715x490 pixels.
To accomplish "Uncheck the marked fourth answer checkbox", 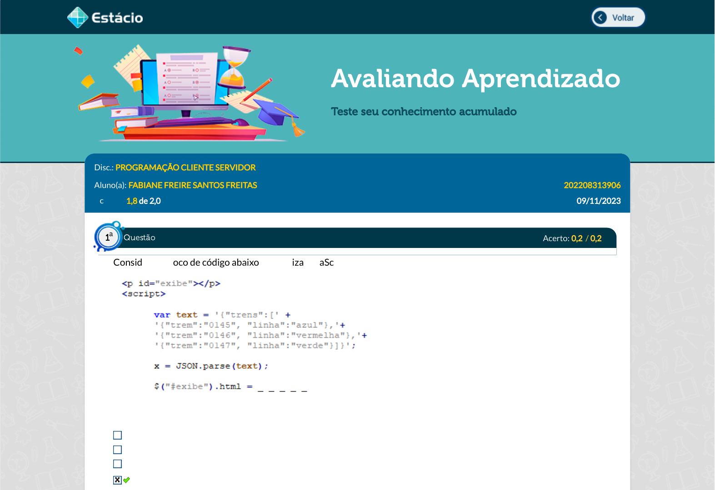I will 117,480.
